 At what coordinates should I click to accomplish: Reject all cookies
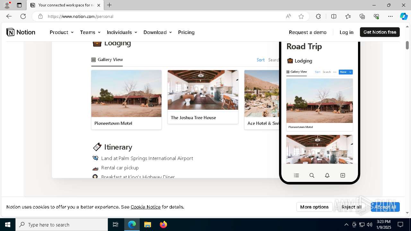click(351, 207)
